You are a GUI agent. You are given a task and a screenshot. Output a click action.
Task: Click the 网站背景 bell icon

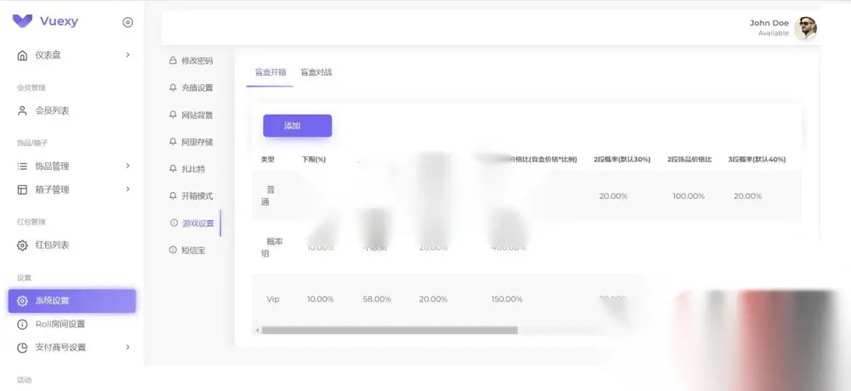tap(173, 115)
